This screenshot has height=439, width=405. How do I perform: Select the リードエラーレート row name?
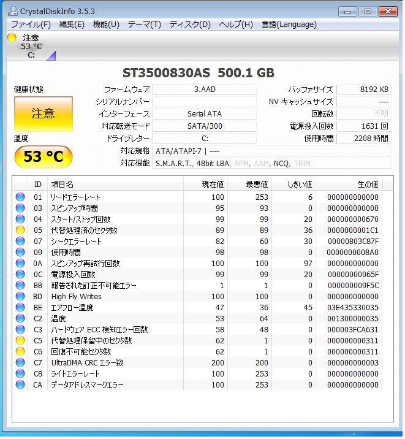pos(75,197)
